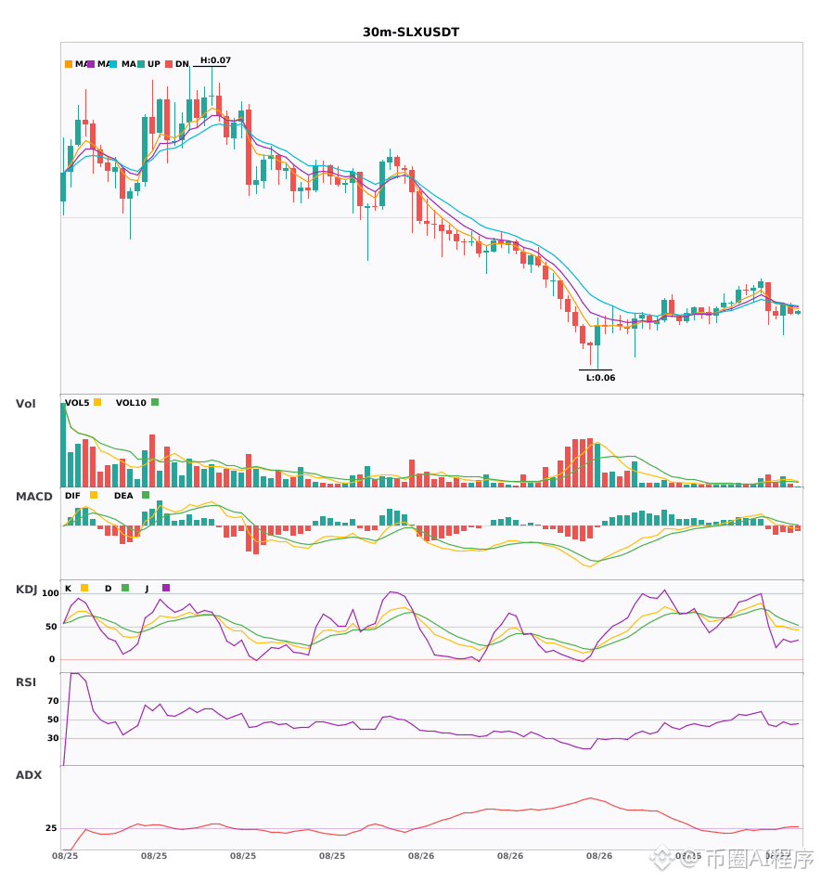Select the KDJ panel label
The width and height of the screenshot is (821, 882).
[26, 590]
